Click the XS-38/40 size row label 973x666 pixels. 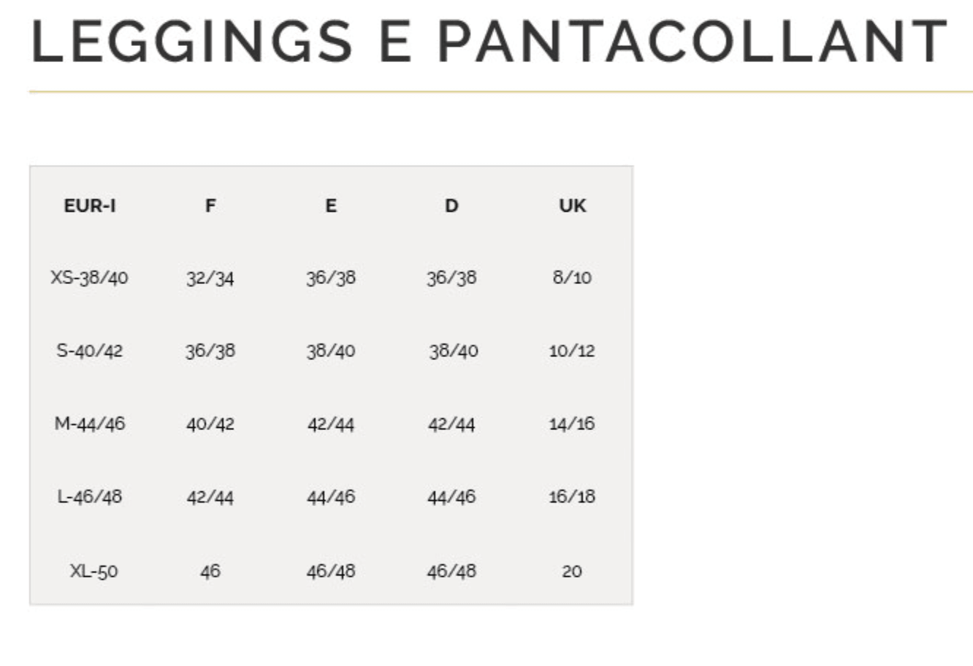(x=90, y=277)
